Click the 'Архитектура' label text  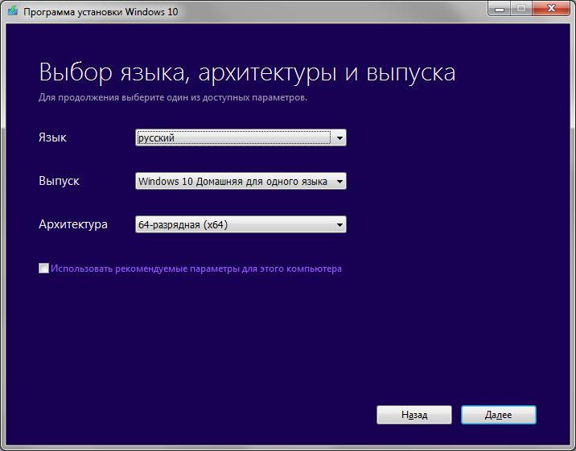(x=73, y=224)
